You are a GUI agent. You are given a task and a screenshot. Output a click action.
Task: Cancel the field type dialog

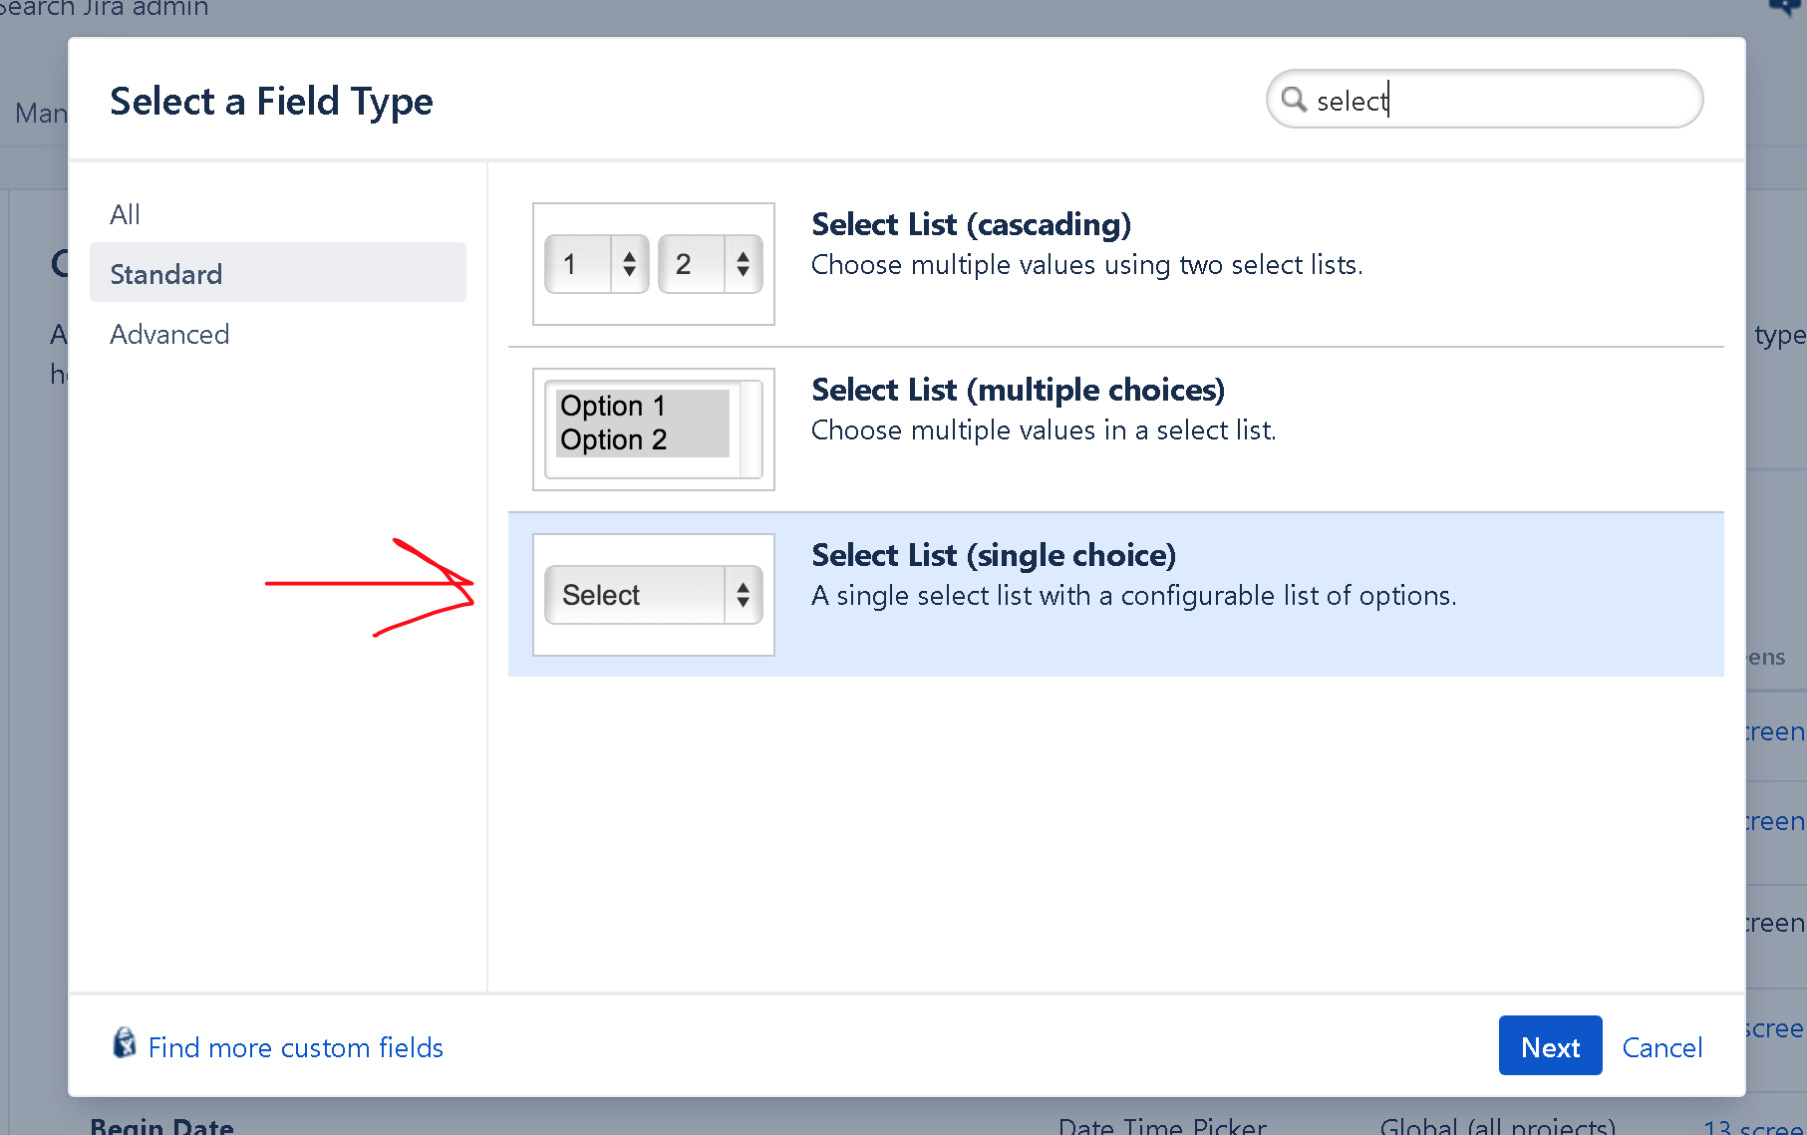(1661, 1047)
